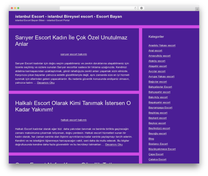Click the browser reload icon
The image size is (208, 176).
pyautogui.click(x=135, y=8)
